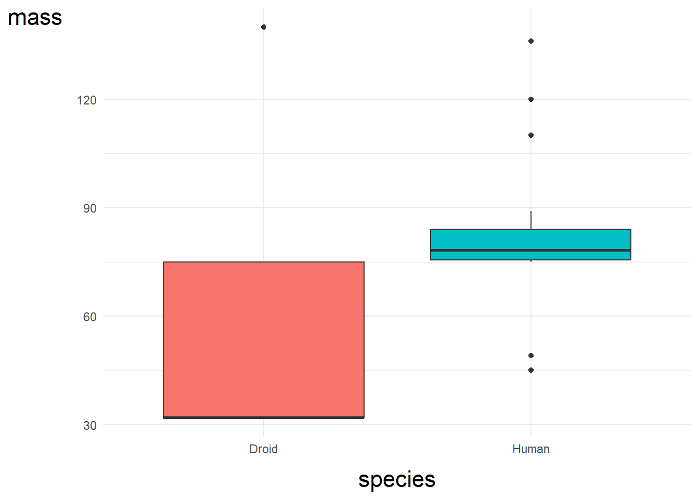Select the Human outlier just below 50
Image resolution: width=699 pixels, height=499 pixels.
point(531,356)
